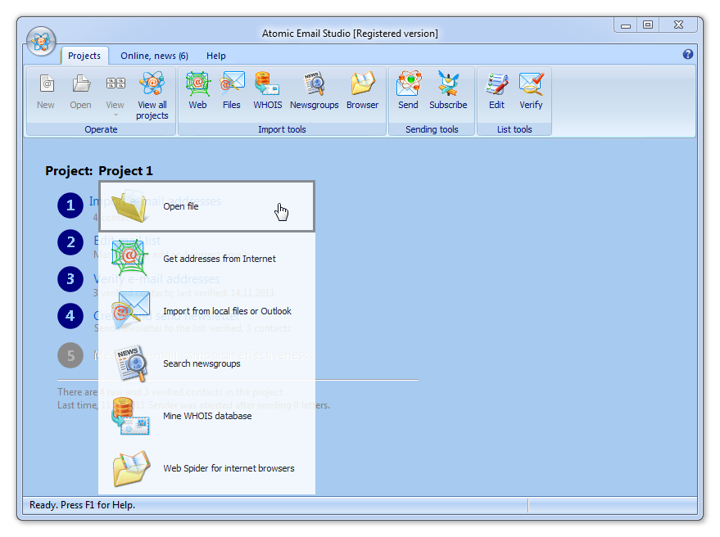Open the Help tab
Screen dimensions: 720x537
point(216,56)
